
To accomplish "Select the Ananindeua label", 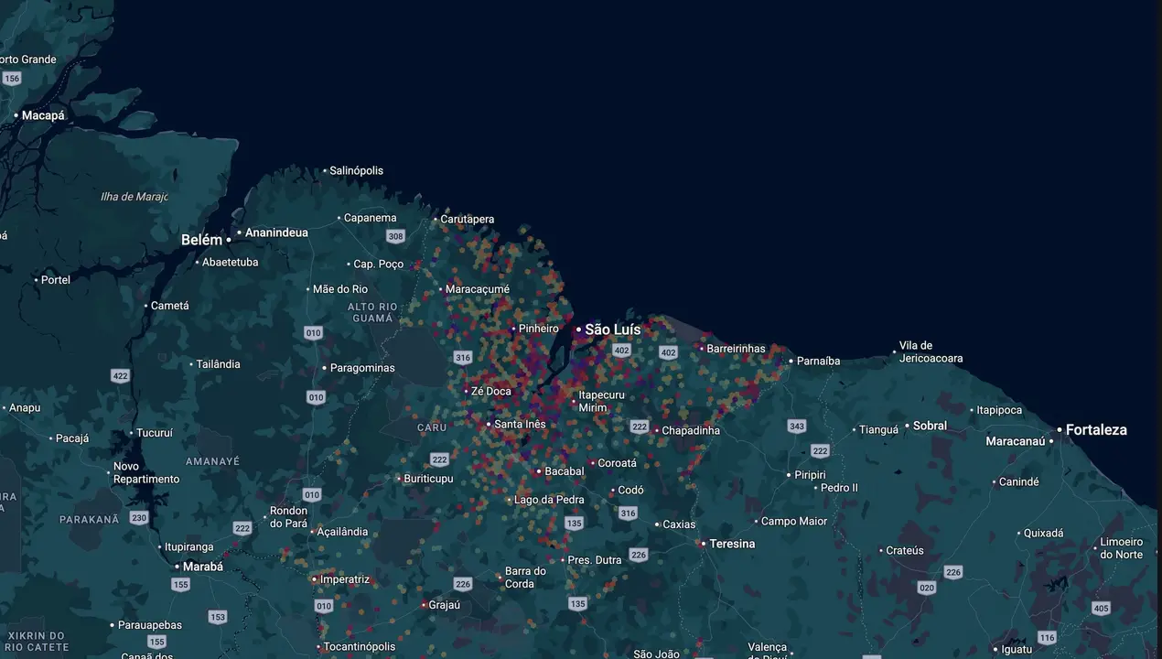I will pyautogui.click(x=275, y=232).
